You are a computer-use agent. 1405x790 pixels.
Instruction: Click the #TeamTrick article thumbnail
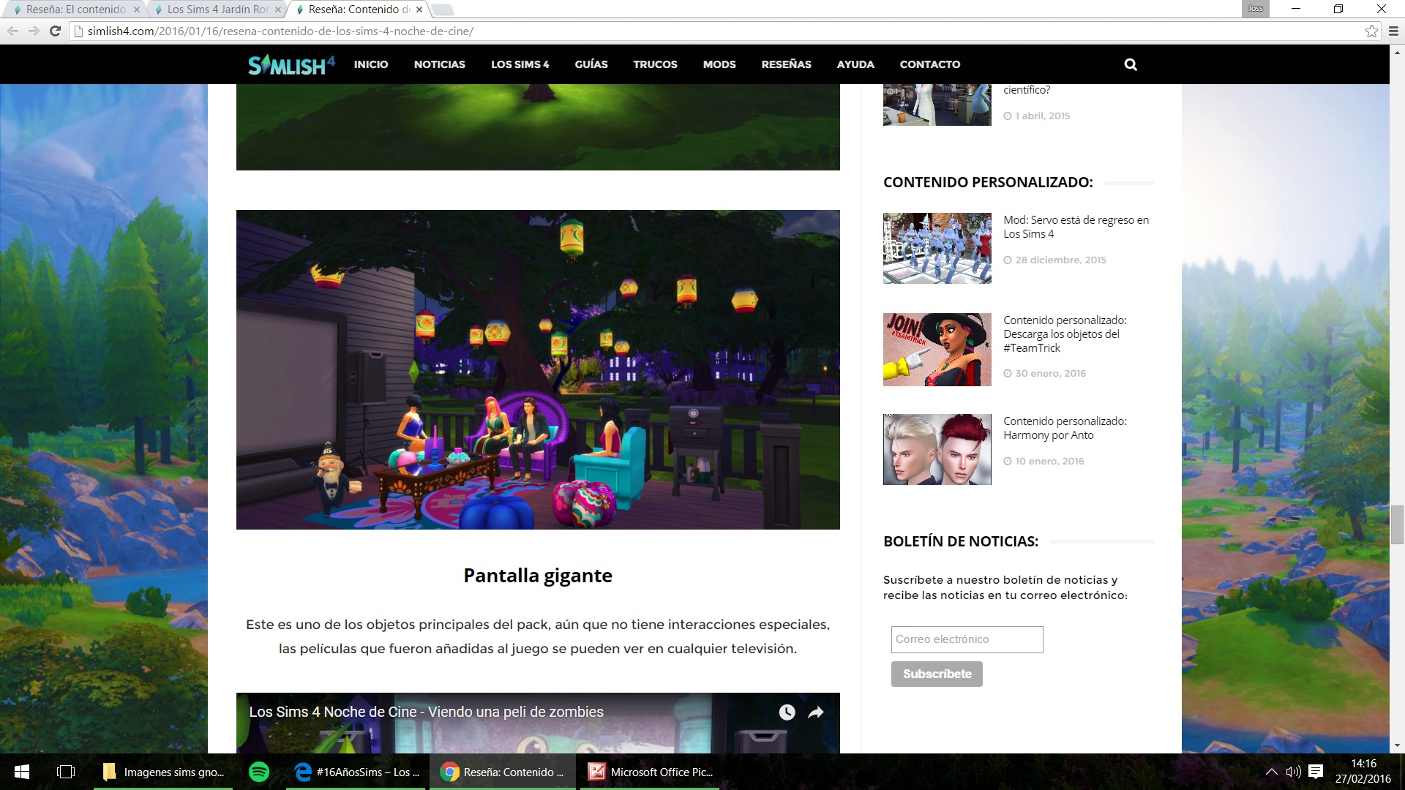tap(937, 350)
